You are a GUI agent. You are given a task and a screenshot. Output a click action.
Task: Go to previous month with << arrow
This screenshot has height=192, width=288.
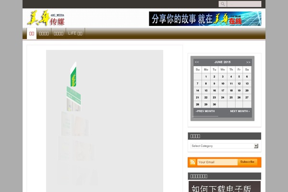click(197, 62)
